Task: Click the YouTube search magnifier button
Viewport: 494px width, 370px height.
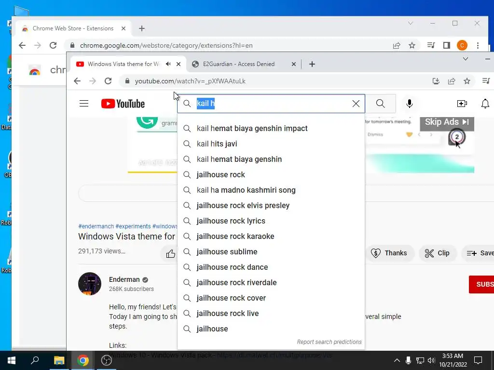Action: (380, 104)
